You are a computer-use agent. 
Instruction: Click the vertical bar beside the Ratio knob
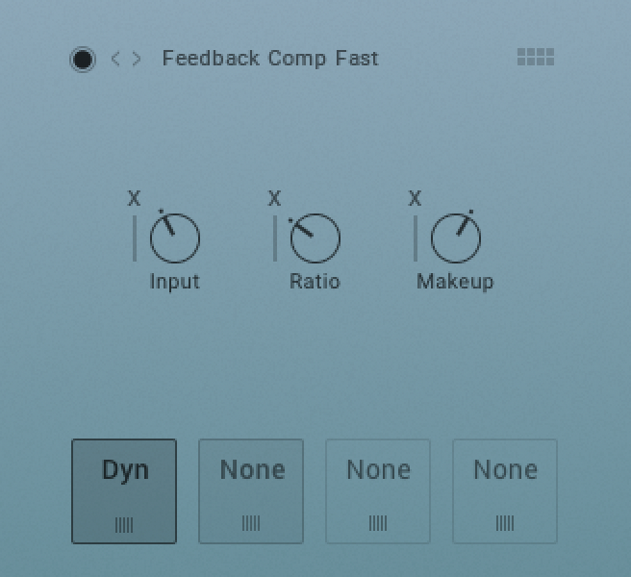click(275, 238)
